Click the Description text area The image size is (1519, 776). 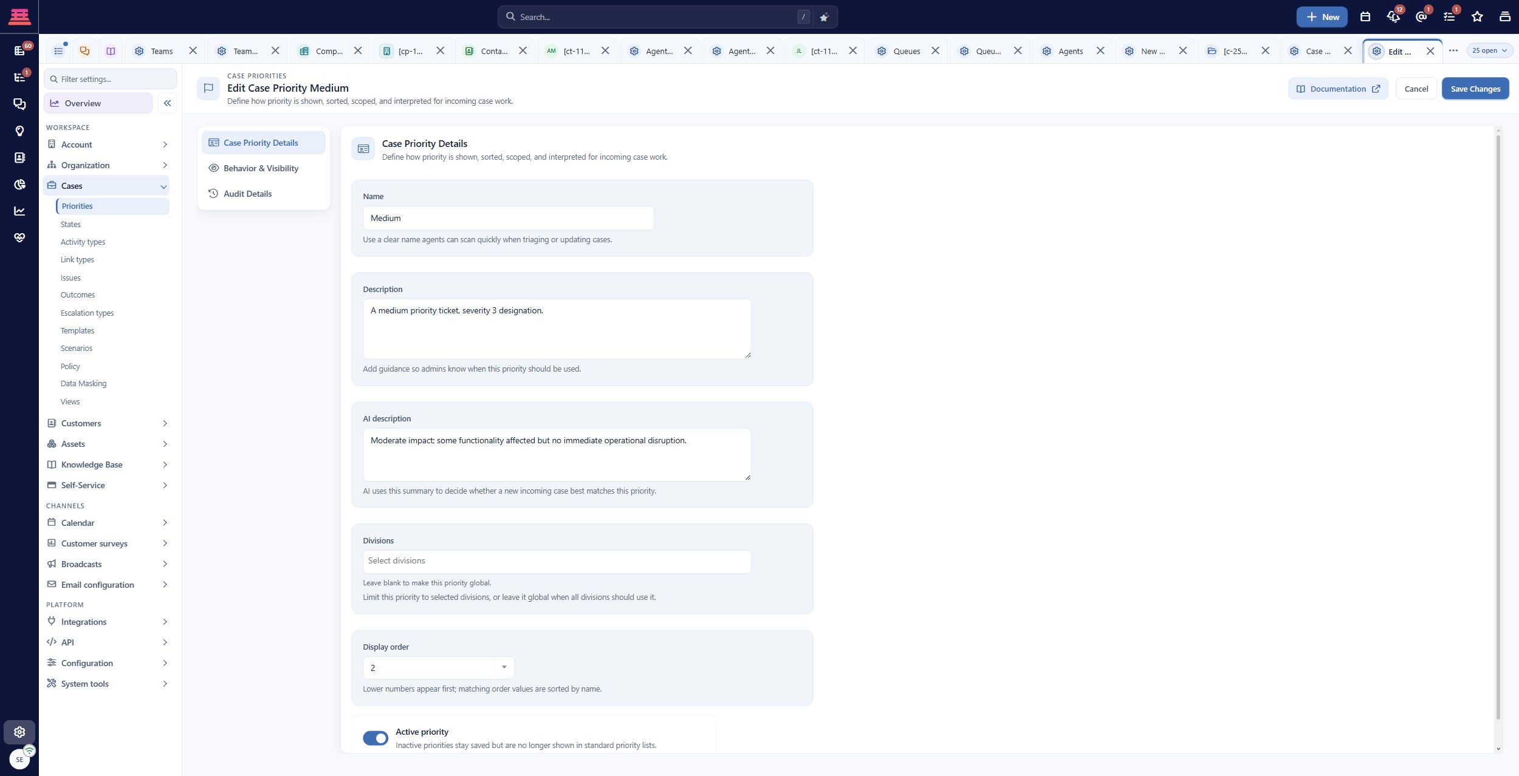[x=557, y=328]
